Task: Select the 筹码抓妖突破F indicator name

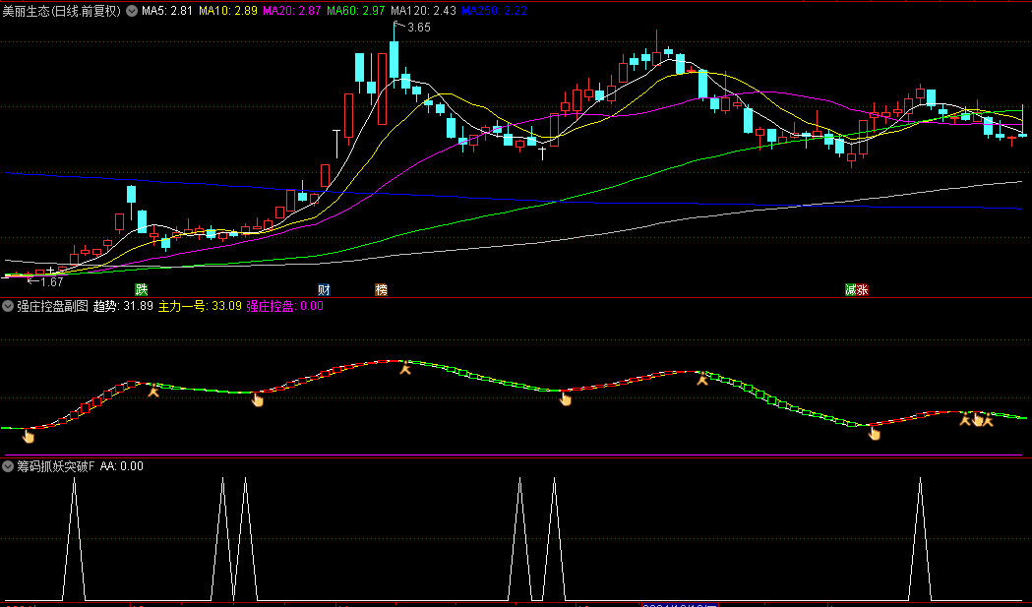Action: click(x=56, y=466)
